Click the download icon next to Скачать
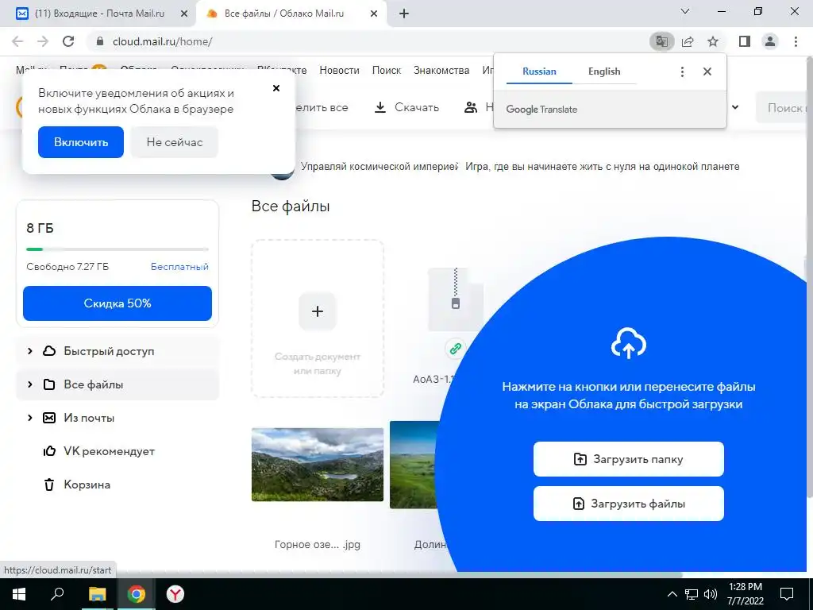This screenshot has height=610, width=813. [380, 107]
